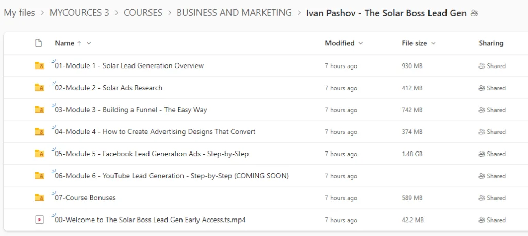Screen dimensions: 528x236
Task: Click the Shared icon for Module 5 row
Action: pos(482,154)
